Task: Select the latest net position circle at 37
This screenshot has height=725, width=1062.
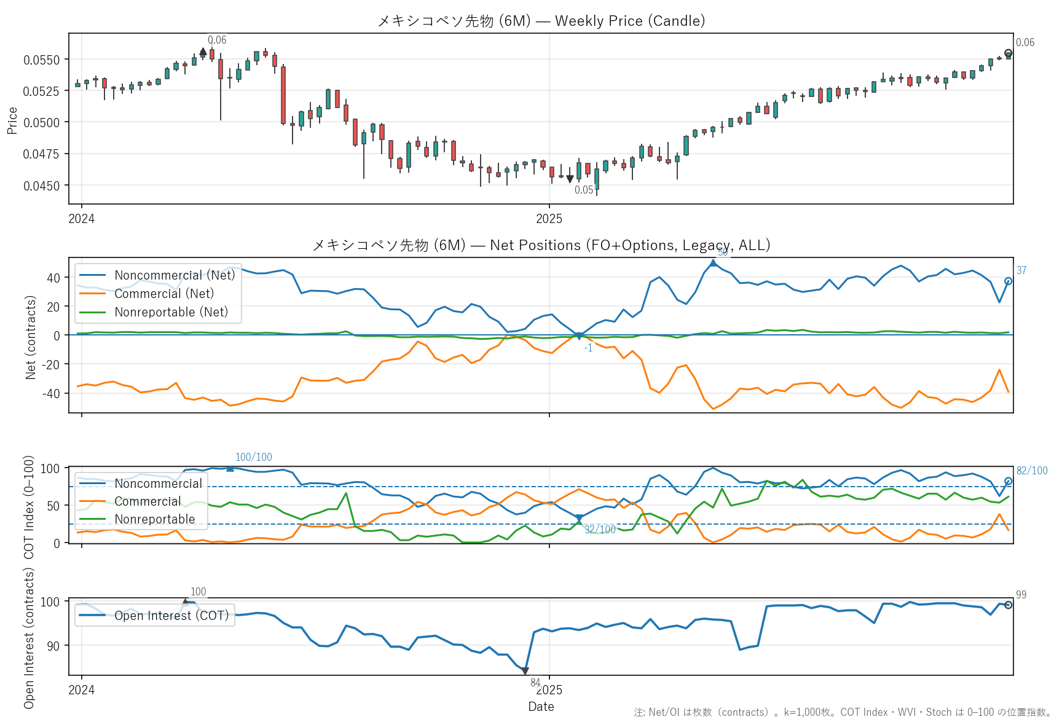Action: (1008, 281)
